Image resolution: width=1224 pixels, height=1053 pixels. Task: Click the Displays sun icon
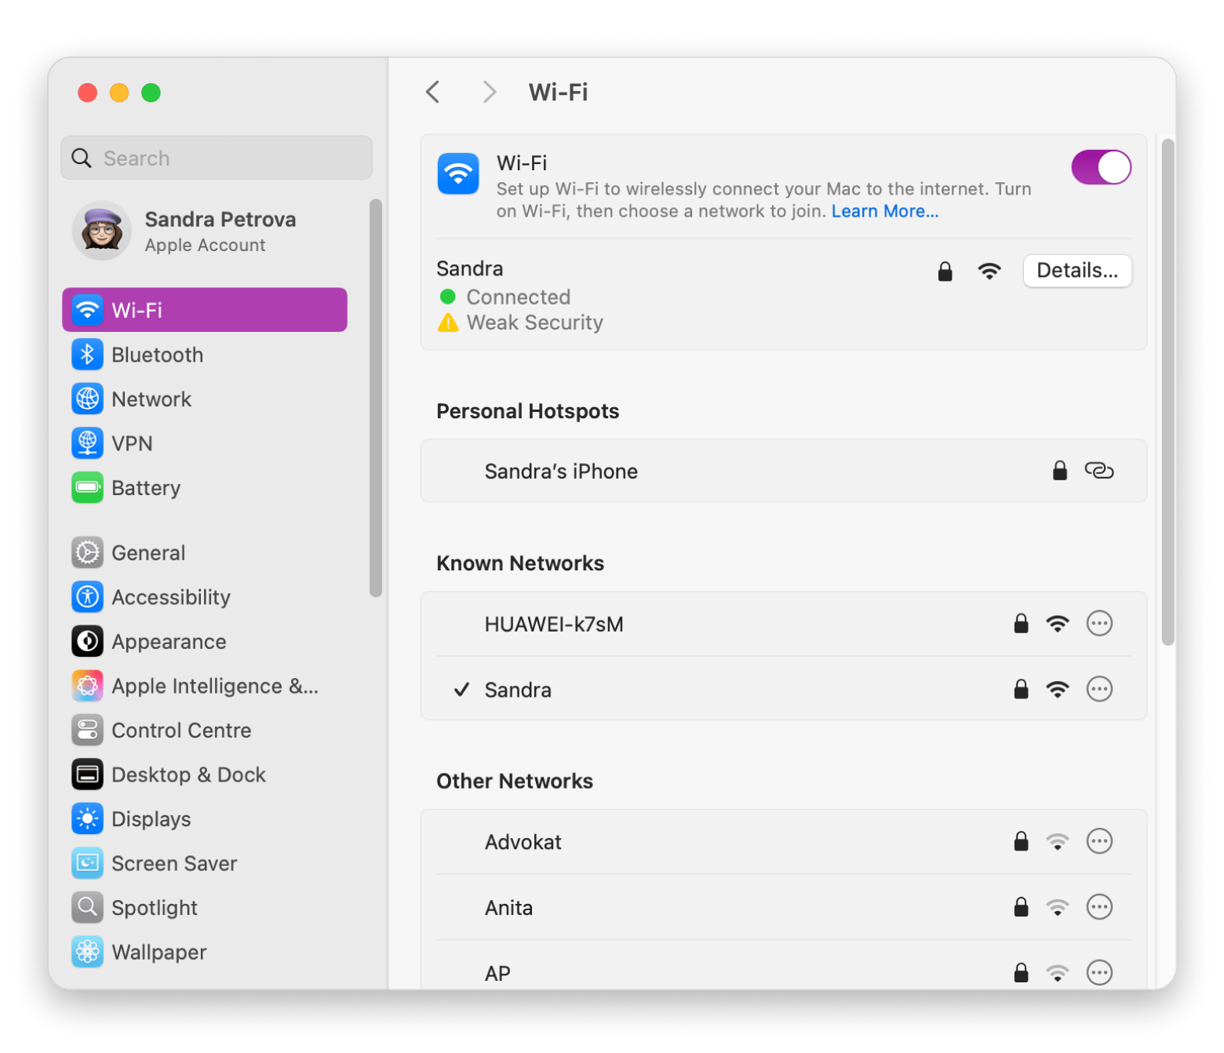(87, 819)
